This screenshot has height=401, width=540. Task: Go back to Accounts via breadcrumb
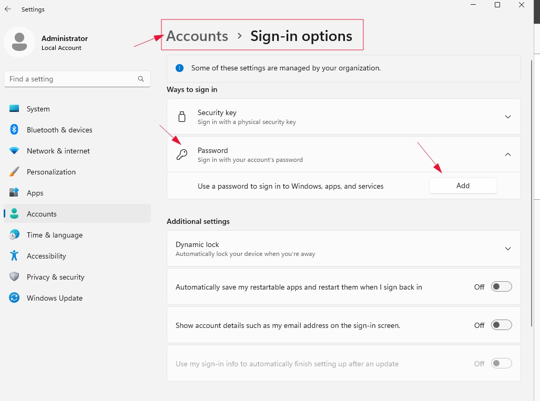coord(197,36)
